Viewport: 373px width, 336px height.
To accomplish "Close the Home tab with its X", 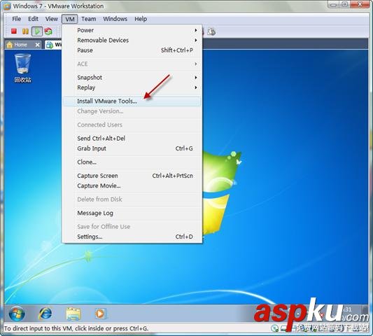I will tap(37, 45).
